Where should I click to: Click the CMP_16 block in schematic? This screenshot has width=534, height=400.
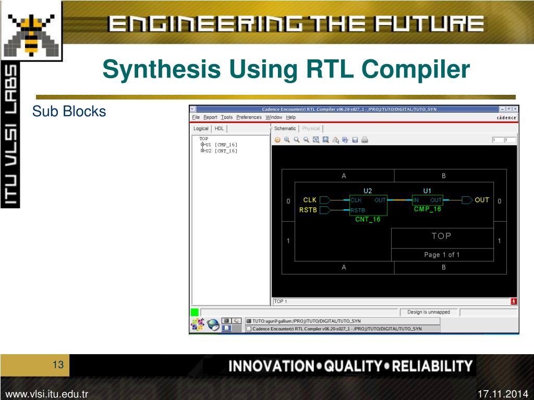(x=428, y=201)
